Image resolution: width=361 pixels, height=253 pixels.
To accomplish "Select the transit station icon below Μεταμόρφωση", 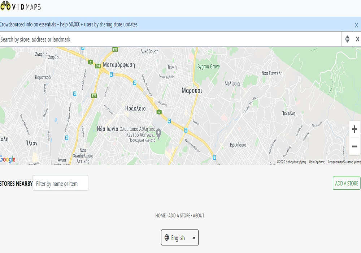I will coord(111,74).
